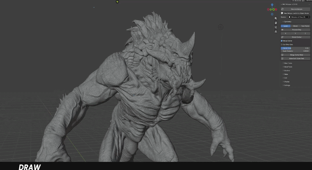
Task: Uncheck the Merge Center checkbox
Action: pyautogui.click(x=282, y=41)
